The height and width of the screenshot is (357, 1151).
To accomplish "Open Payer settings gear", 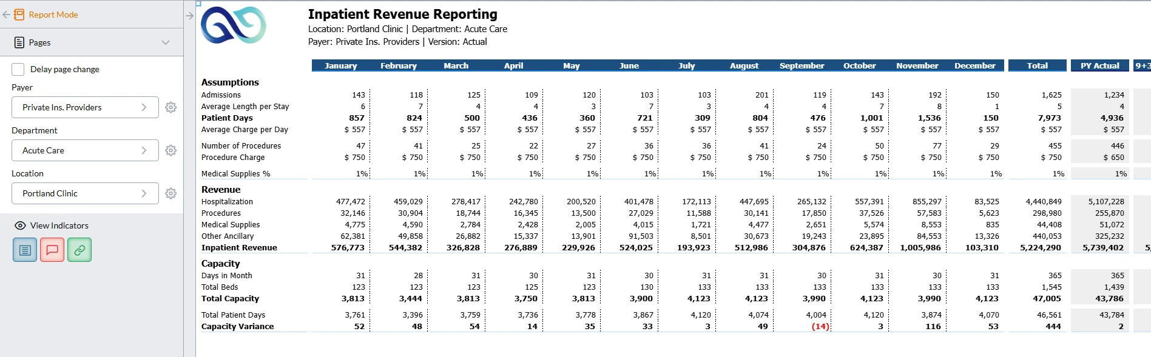I will coord(171,107).
